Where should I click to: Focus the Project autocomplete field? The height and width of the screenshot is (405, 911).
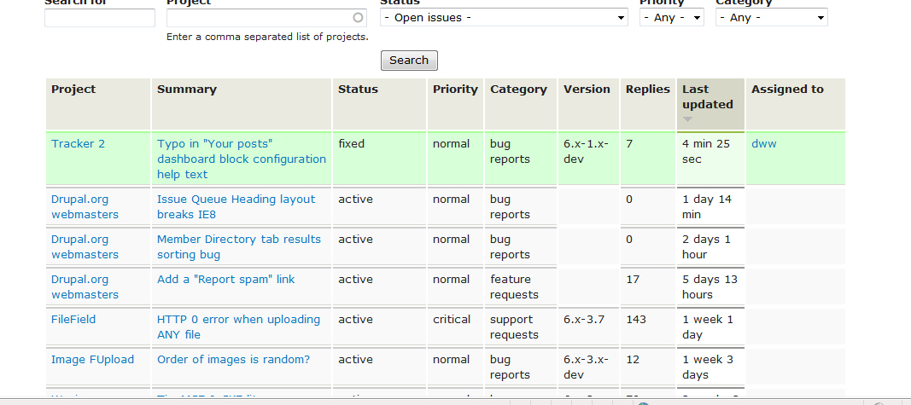266,17
